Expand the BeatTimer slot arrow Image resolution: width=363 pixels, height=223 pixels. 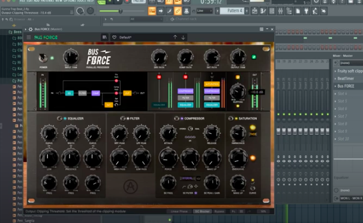click(x=335, y=79)
